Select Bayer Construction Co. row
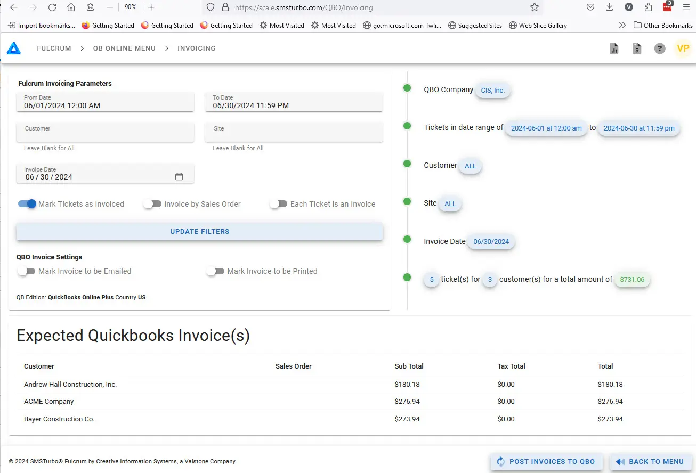Viewport: 696px width, 473px height. (x=350, y=419)
